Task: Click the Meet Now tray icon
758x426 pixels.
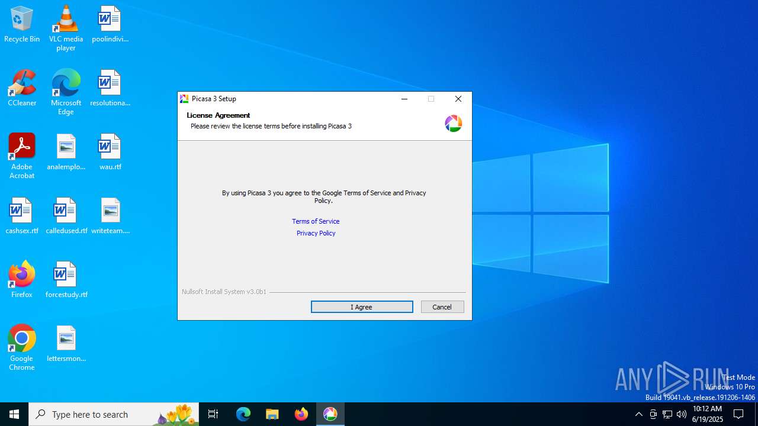Action: pyautogui.click(x=653, y=414)
